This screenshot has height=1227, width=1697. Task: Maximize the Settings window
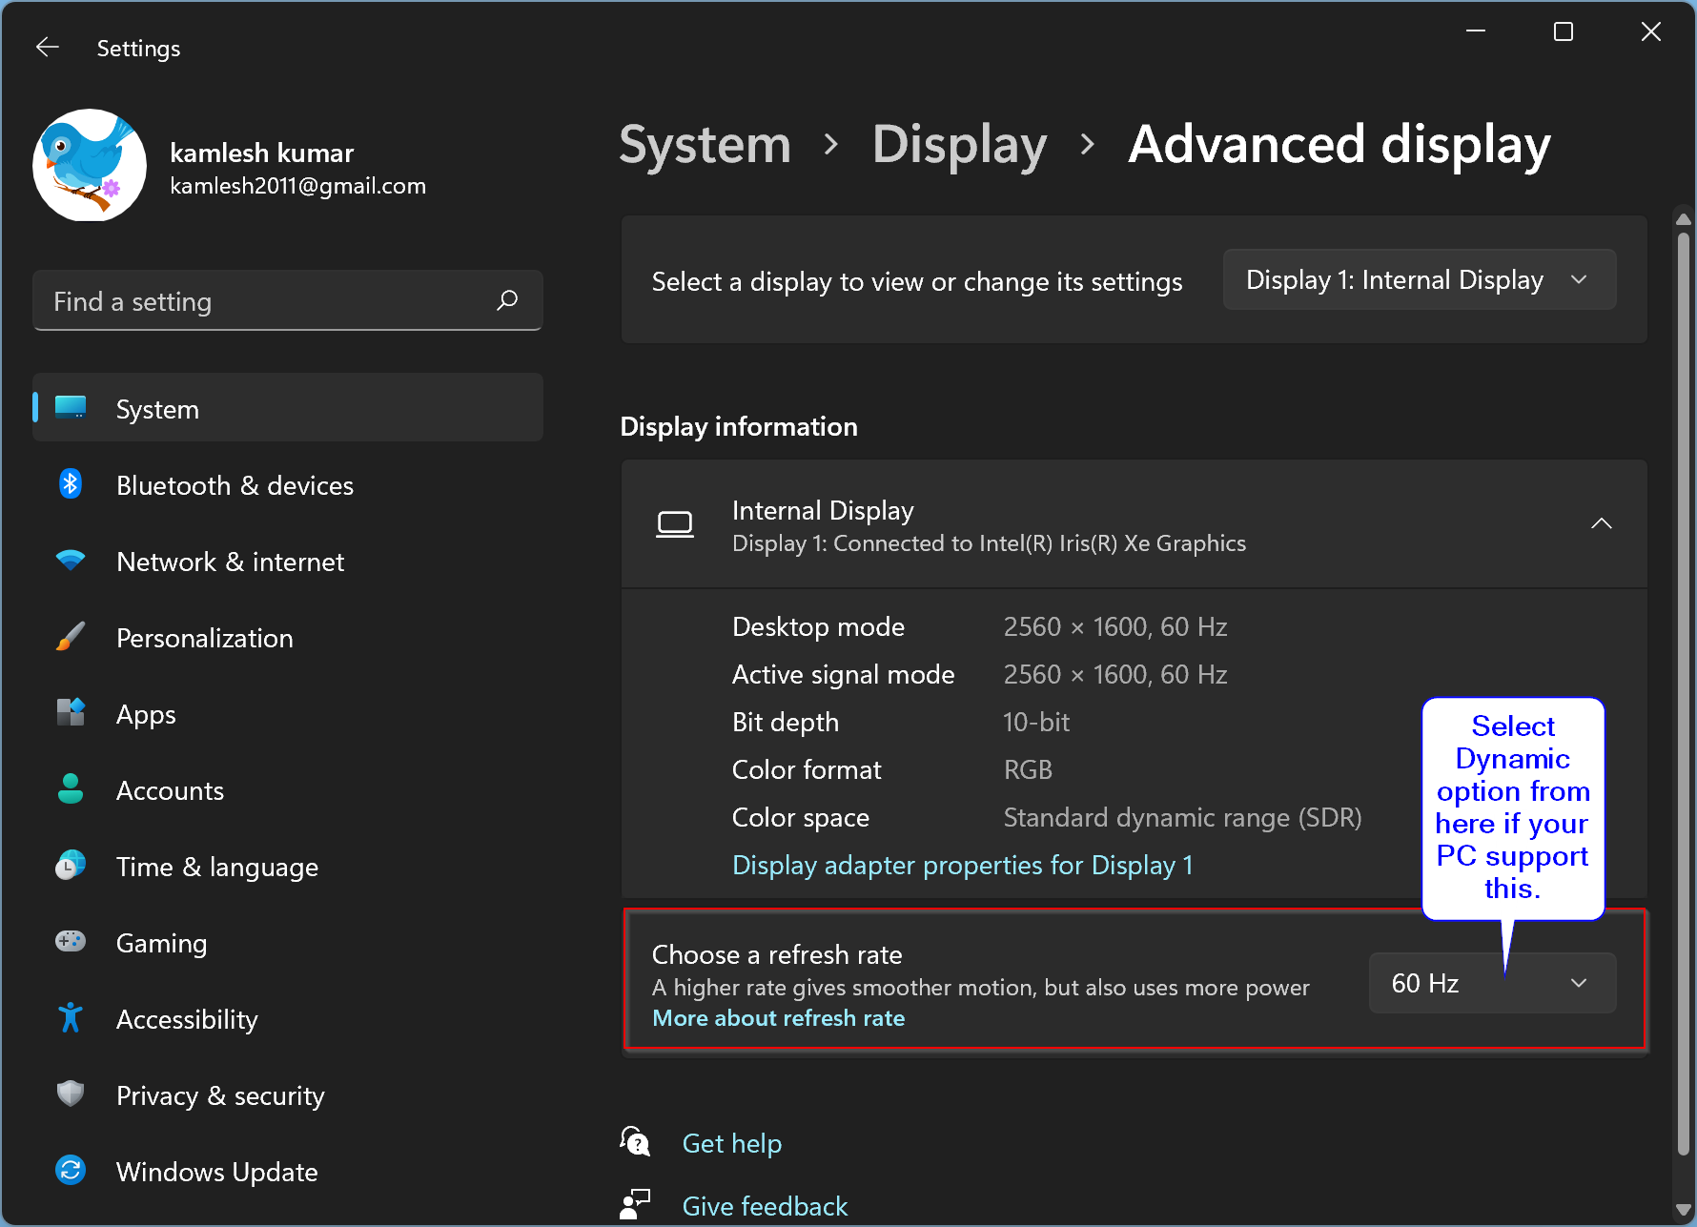pos(1564,31)
